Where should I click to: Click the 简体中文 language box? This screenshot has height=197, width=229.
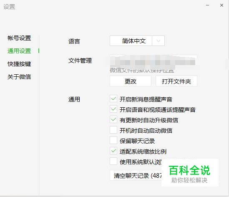pyautogui.click(x=131, y=41)
